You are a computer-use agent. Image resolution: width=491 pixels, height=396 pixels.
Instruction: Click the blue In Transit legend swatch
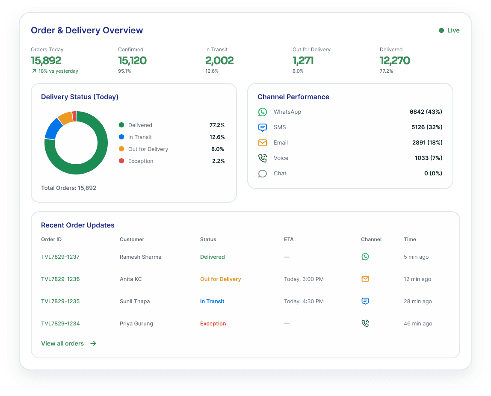[x=121, y=137]
